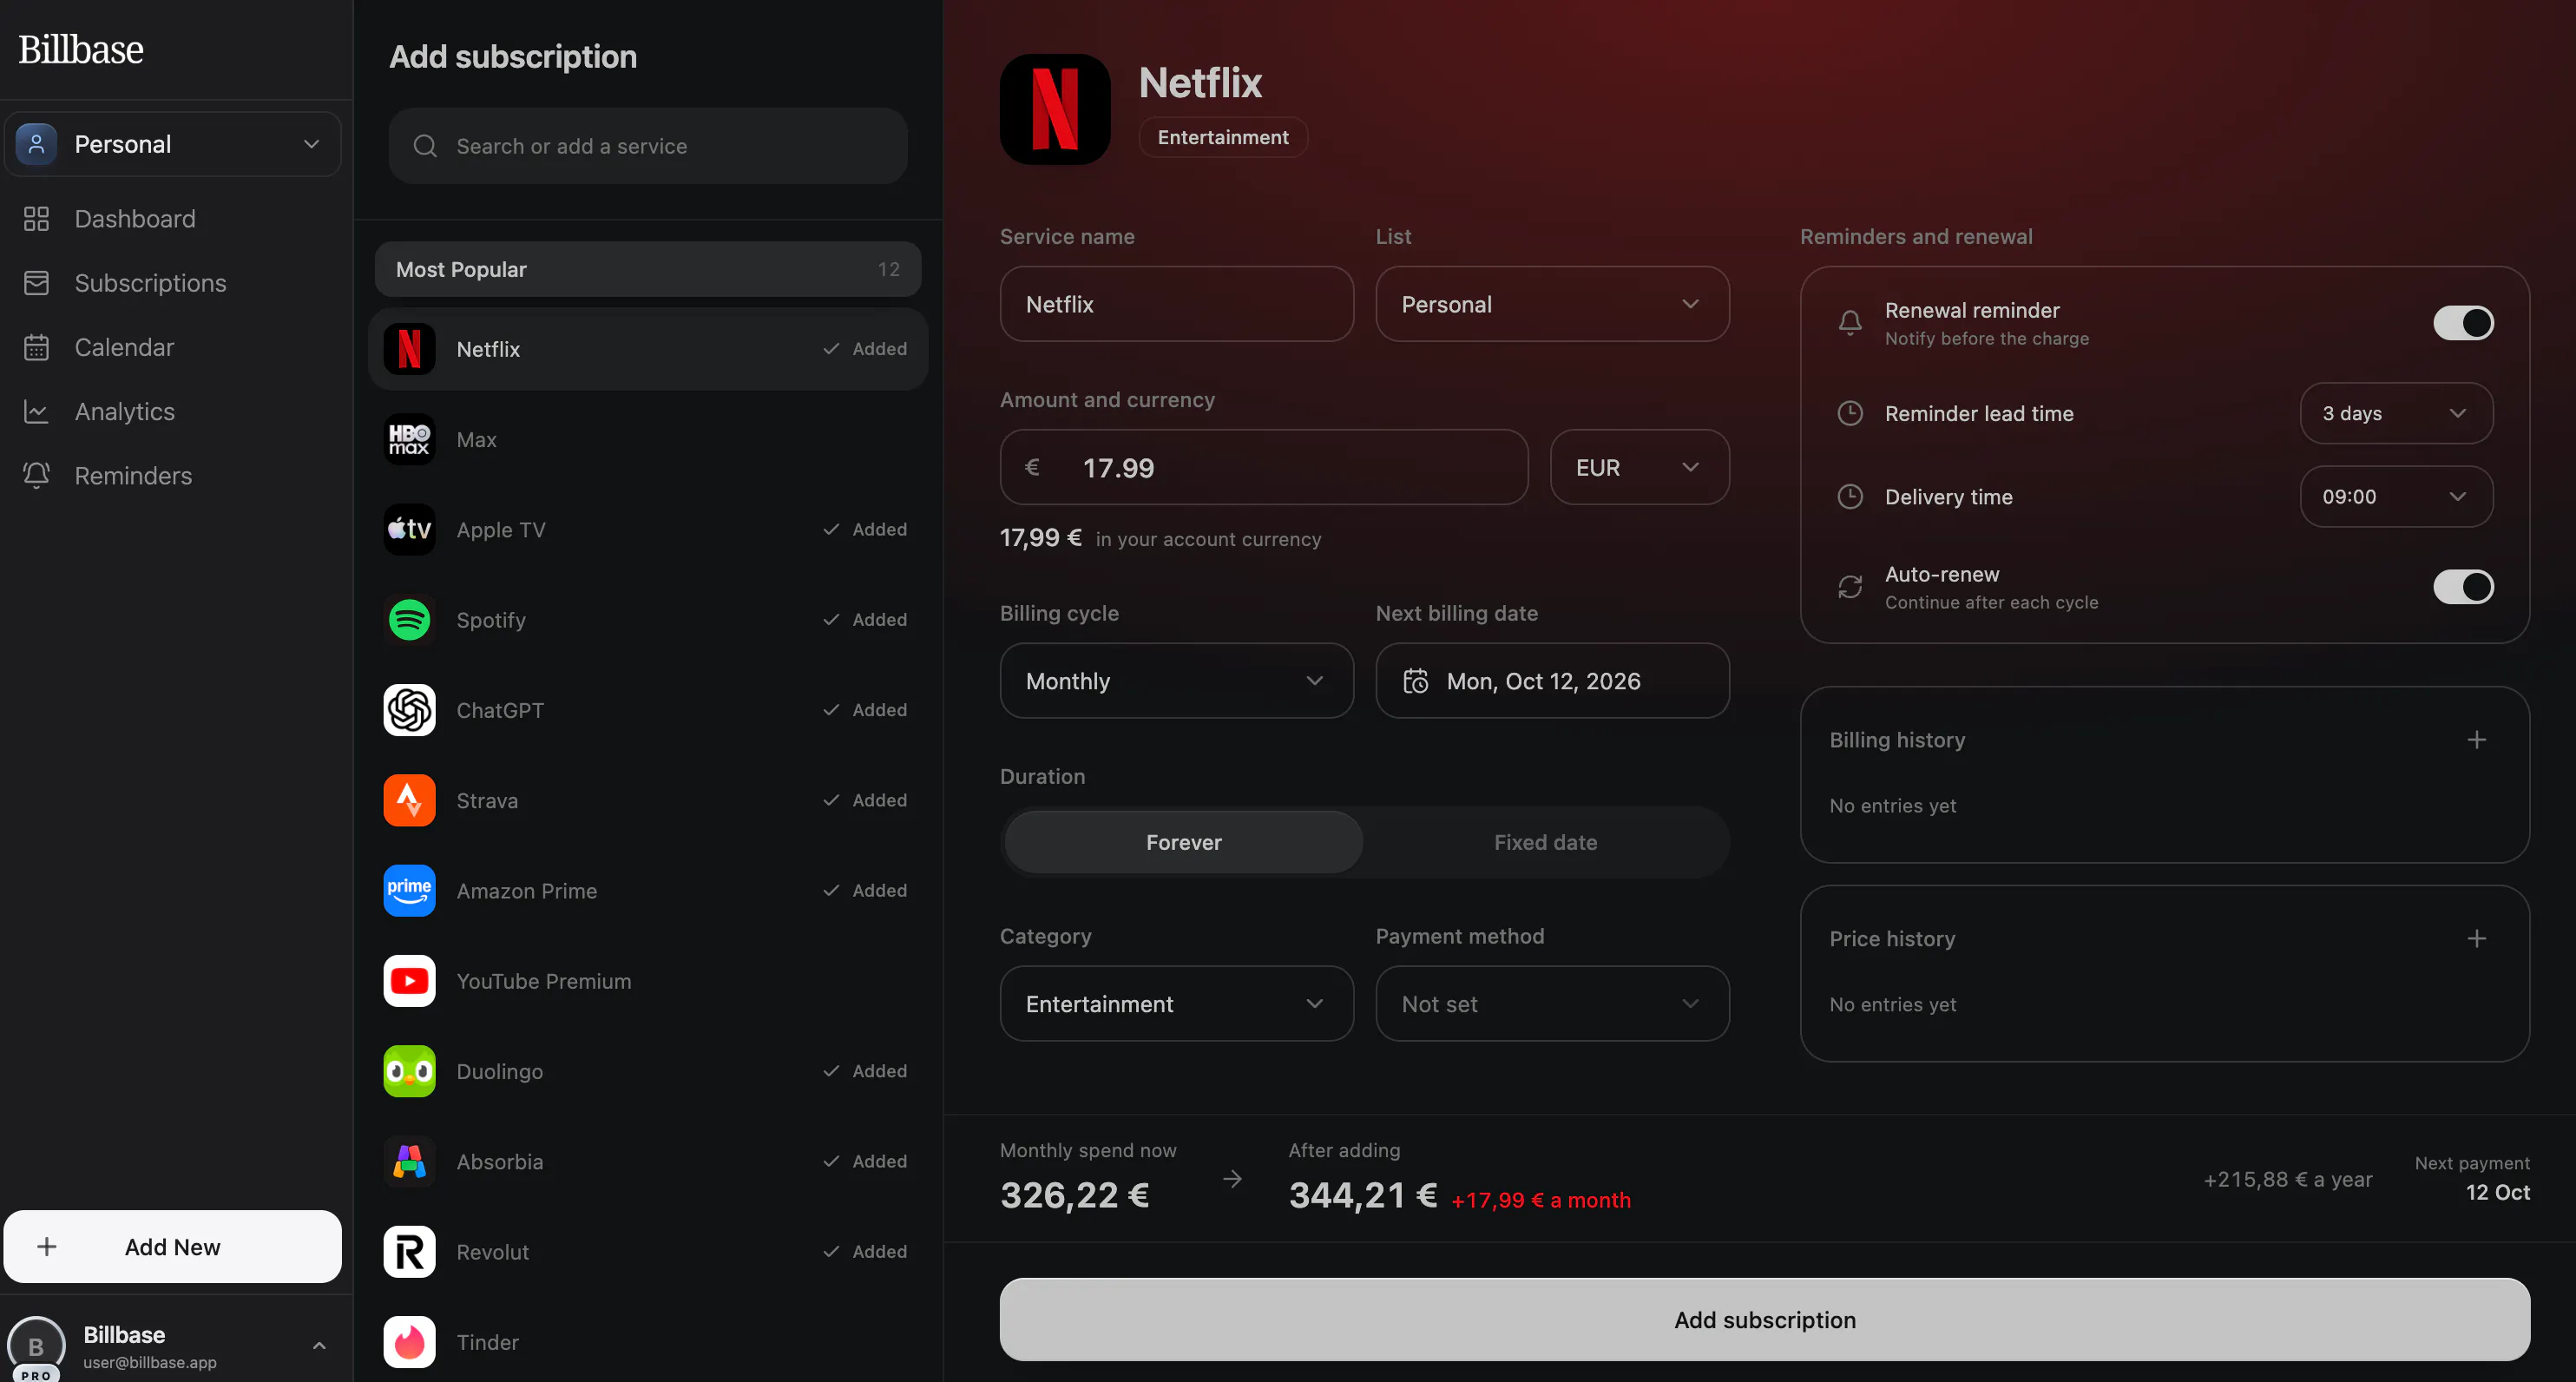Click the Entertainment tag under Netflix title
Image resolution: width=2576 pixels, height=1382 pixels.
1223,137
